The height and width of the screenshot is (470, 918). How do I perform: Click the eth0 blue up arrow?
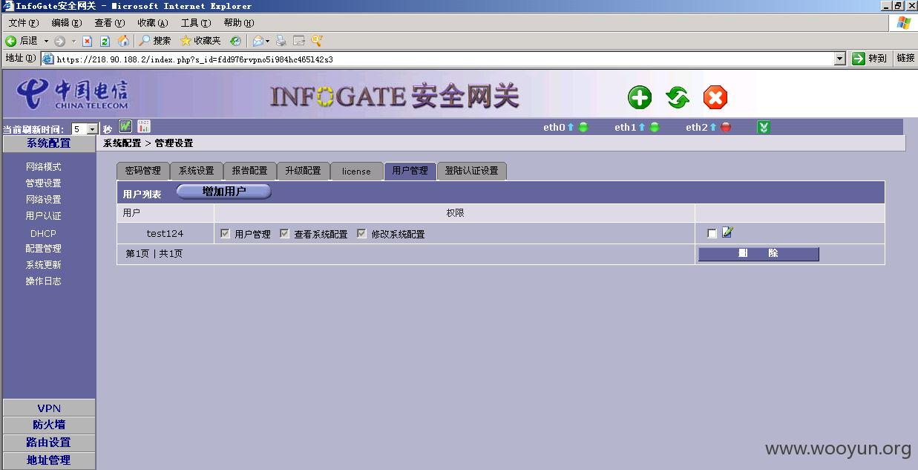571,127
